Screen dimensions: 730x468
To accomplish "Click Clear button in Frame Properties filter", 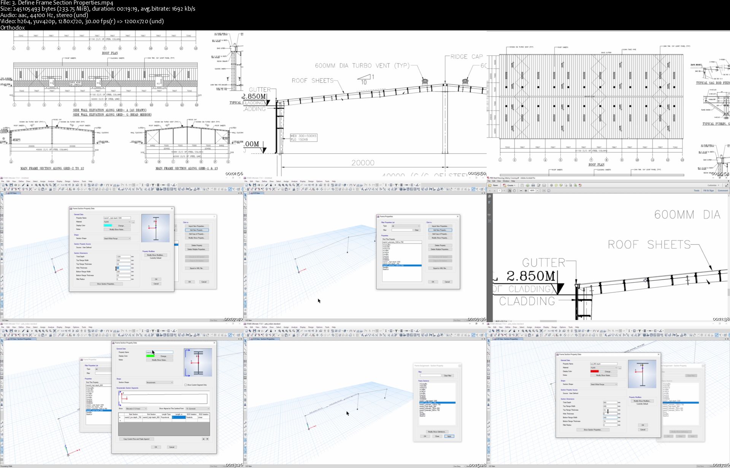I will click(x=417, y=230).
